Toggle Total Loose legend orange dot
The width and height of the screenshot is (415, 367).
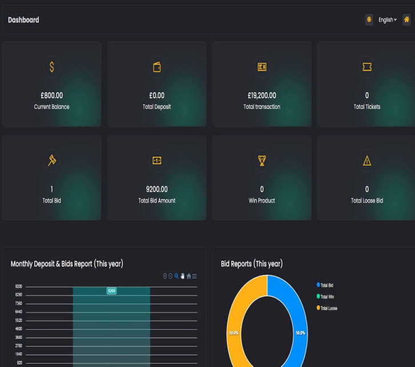coord(318,307)
